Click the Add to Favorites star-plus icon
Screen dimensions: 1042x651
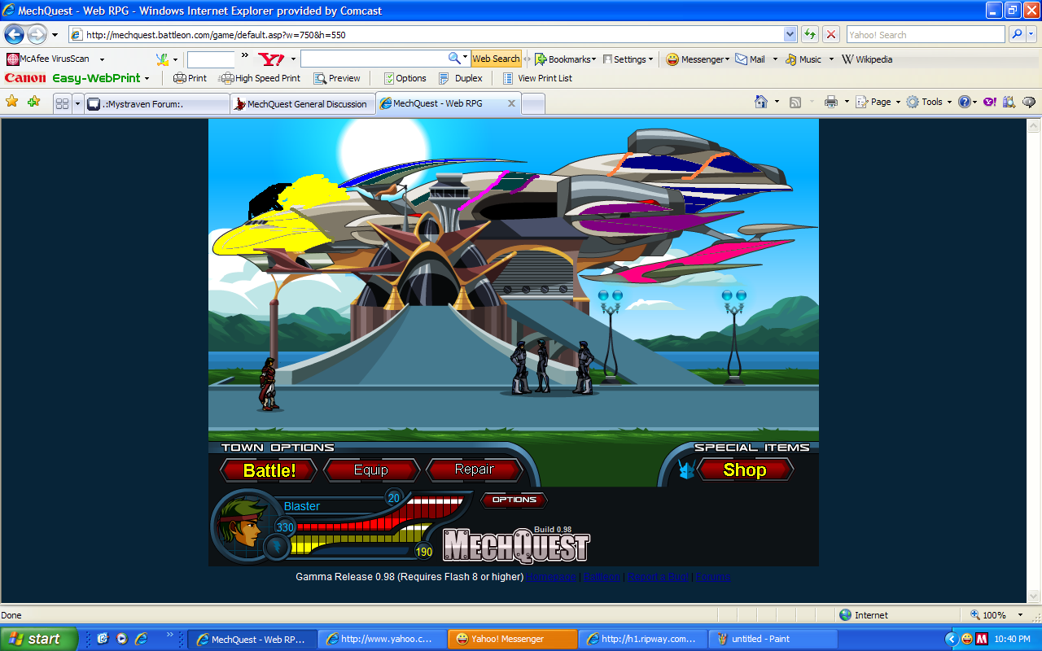click(33, 102)
